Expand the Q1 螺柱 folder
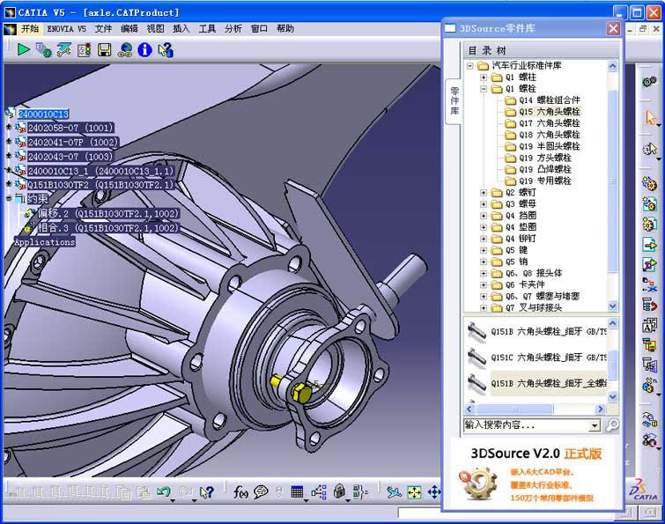Screen dimensions: 665x524 pos(484,77)
